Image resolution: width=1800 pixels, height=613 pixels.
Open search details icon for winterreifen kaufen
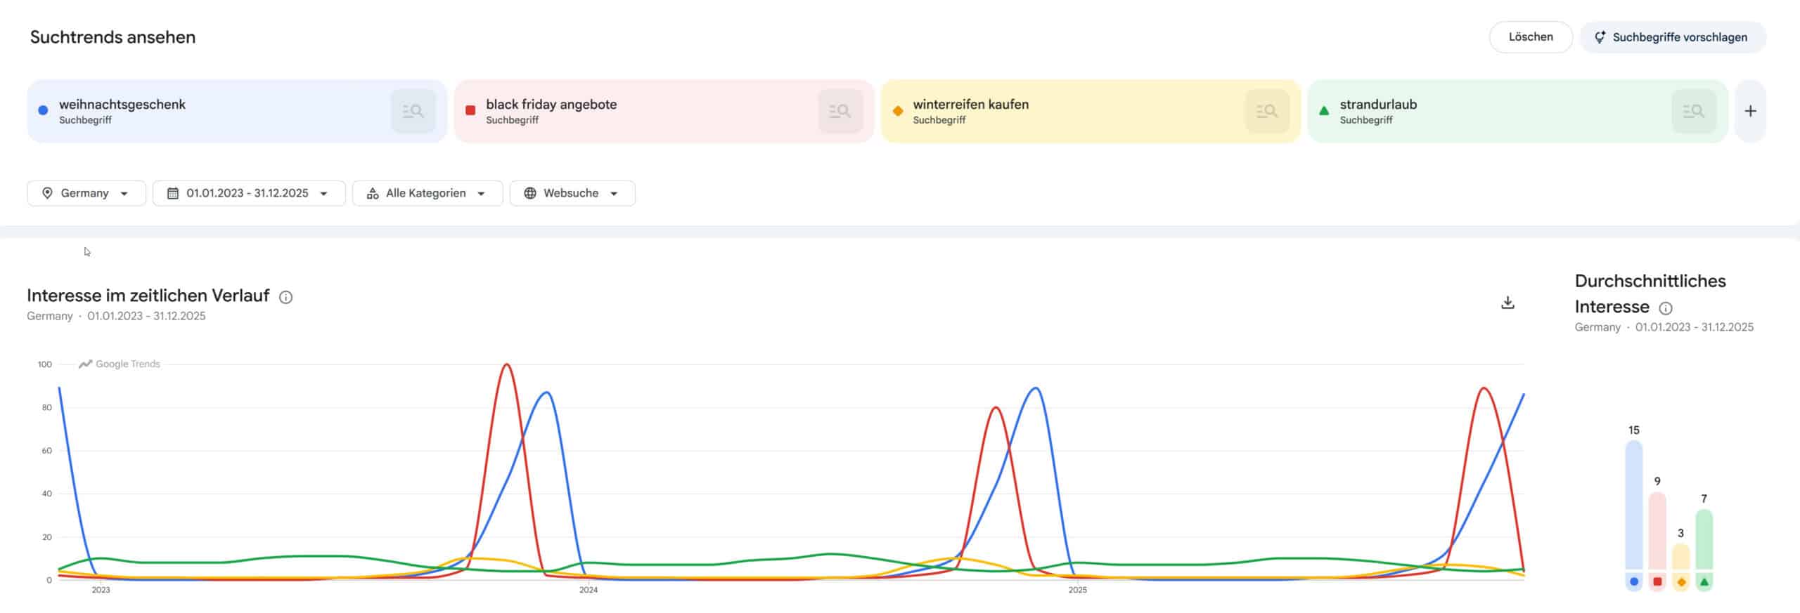tap(1267, 111)
